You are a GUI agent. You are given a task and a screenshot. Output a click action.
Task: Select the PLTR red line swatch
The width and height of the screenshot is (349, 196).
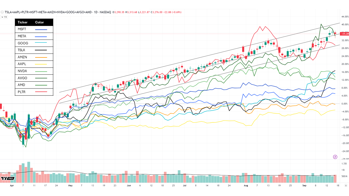[x=41, y=92]
